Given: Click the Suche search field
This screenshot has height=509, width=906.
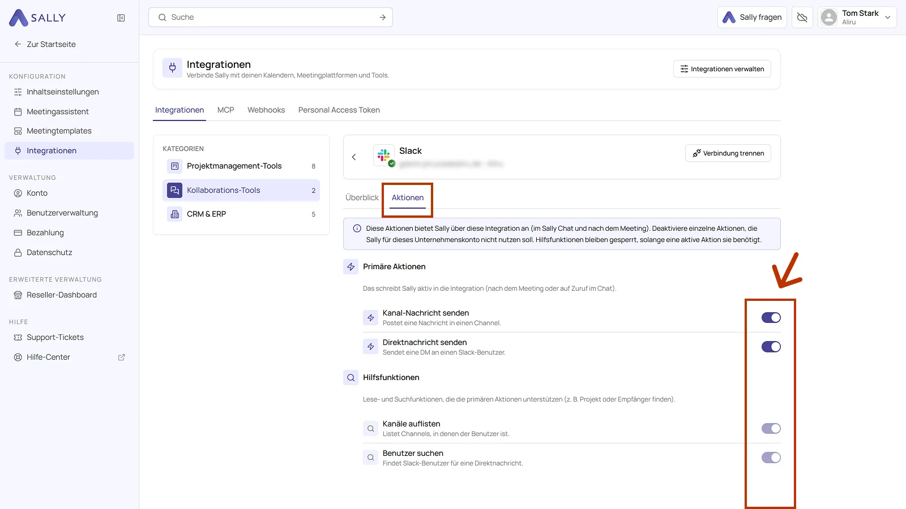Looking at the screenshot, I should 271,18.
